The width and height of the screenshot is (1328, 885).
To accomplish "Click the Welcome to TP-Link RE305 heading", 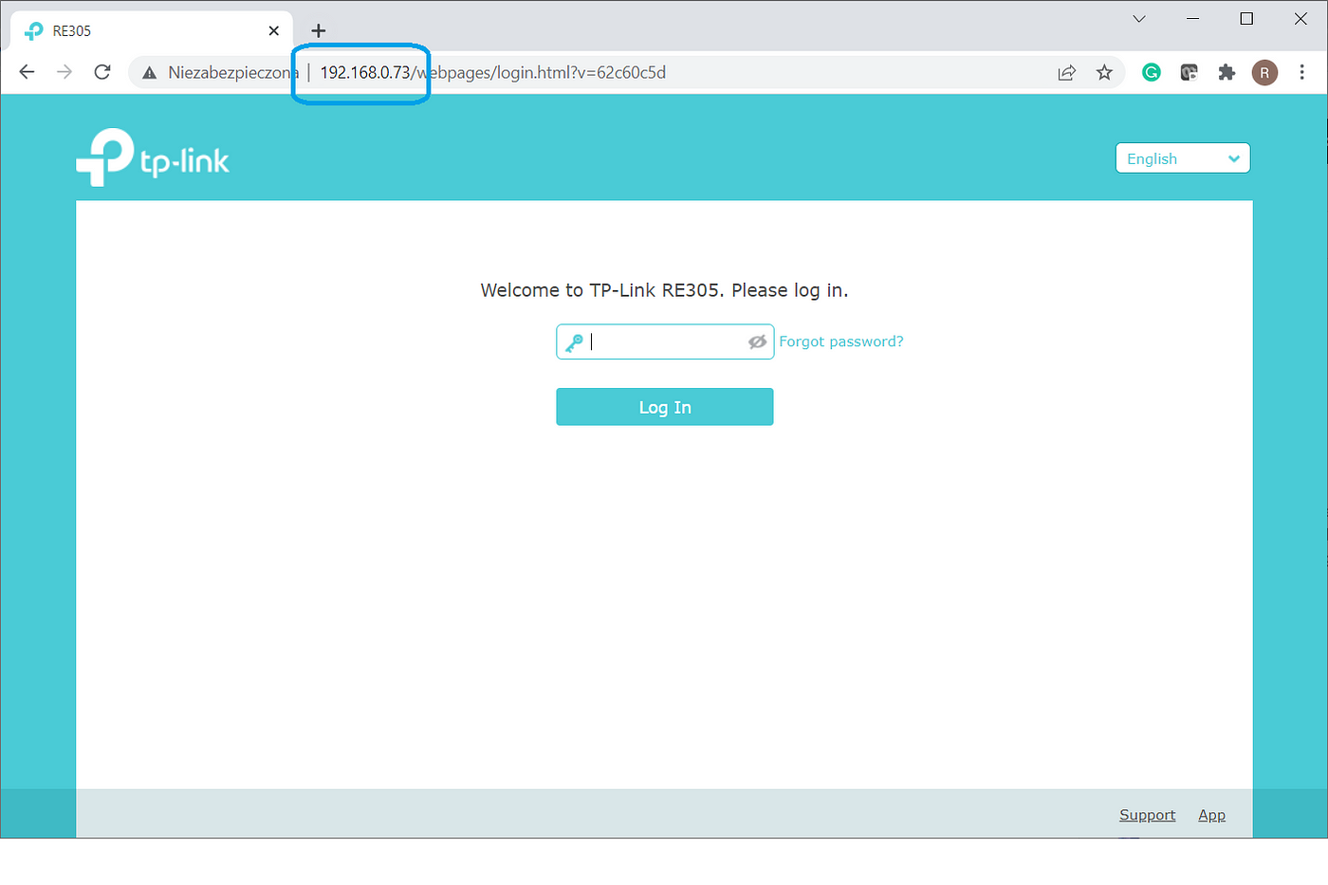I will pyautogui.click(x=664, y=290).
